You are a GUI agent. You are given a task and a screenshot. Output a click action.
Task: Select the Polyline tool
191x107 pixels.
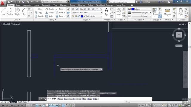click(10, 11)
